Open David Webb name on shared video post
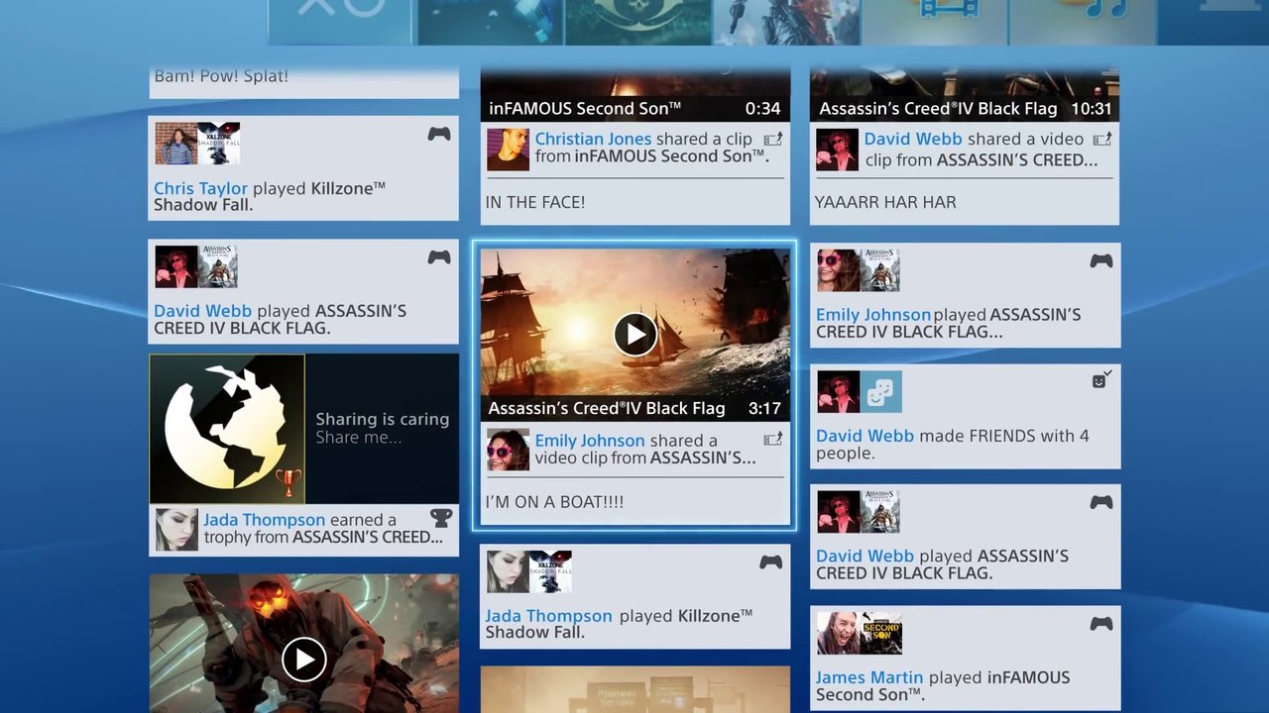Image resolution: width=1269 pixels, height=713 pixels. pos(913,140)
